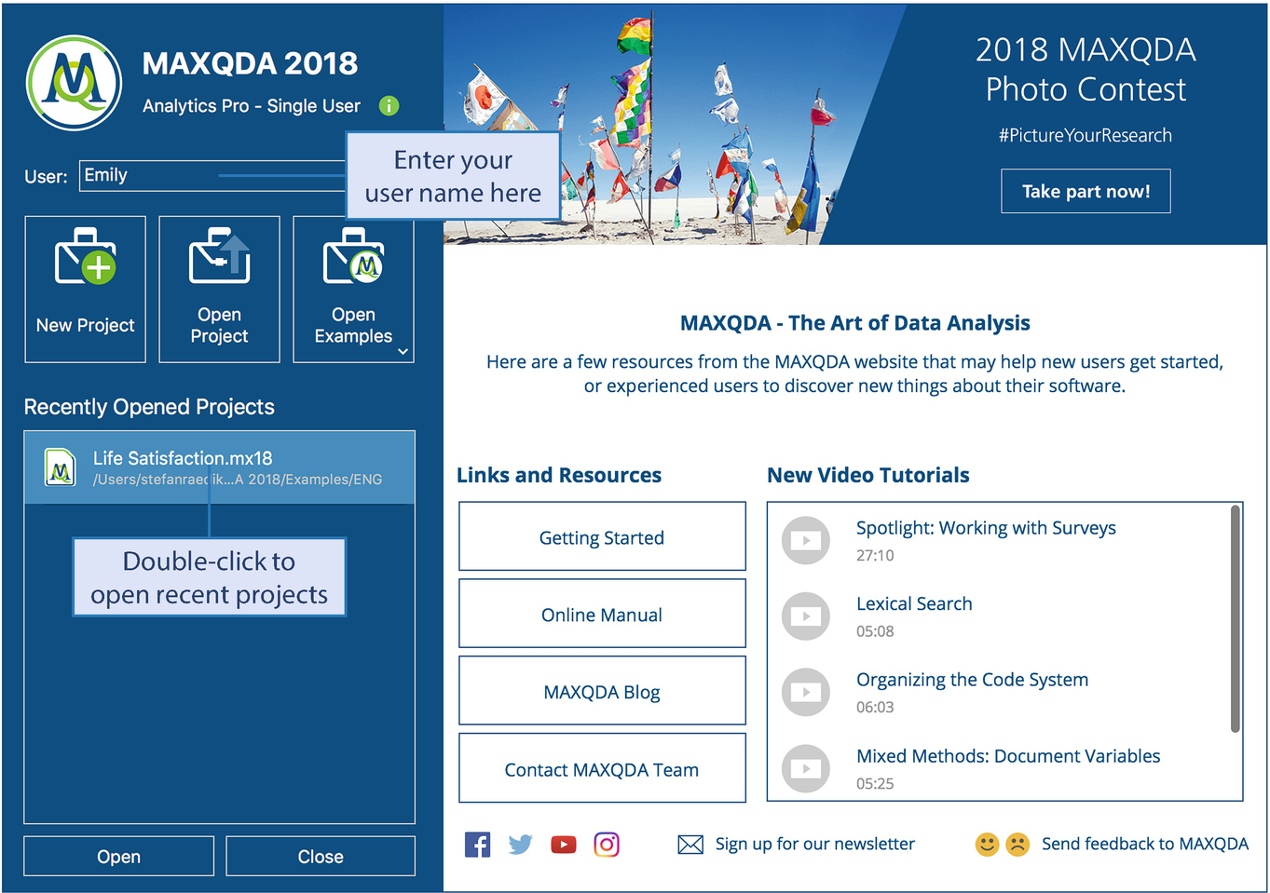Click the happy smiley feedback icon
This screenshot has width=1270, height=893.
[x=987, y=845]
